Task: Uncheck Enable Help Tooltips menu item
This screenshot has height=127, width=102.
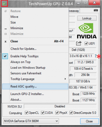Action: click(35, 56)
